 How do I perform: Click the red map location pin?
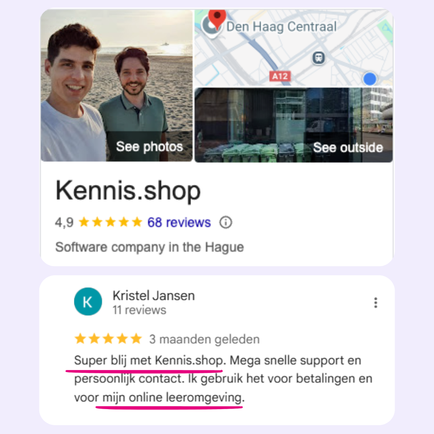point(217,18)
